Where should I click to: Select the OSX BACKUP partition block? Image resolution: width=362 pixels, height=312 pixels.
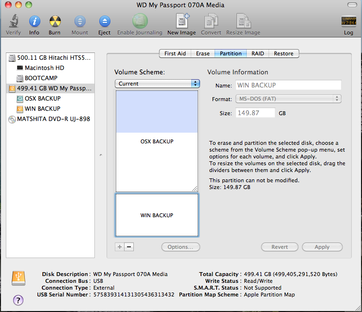(x=157, y=141)
